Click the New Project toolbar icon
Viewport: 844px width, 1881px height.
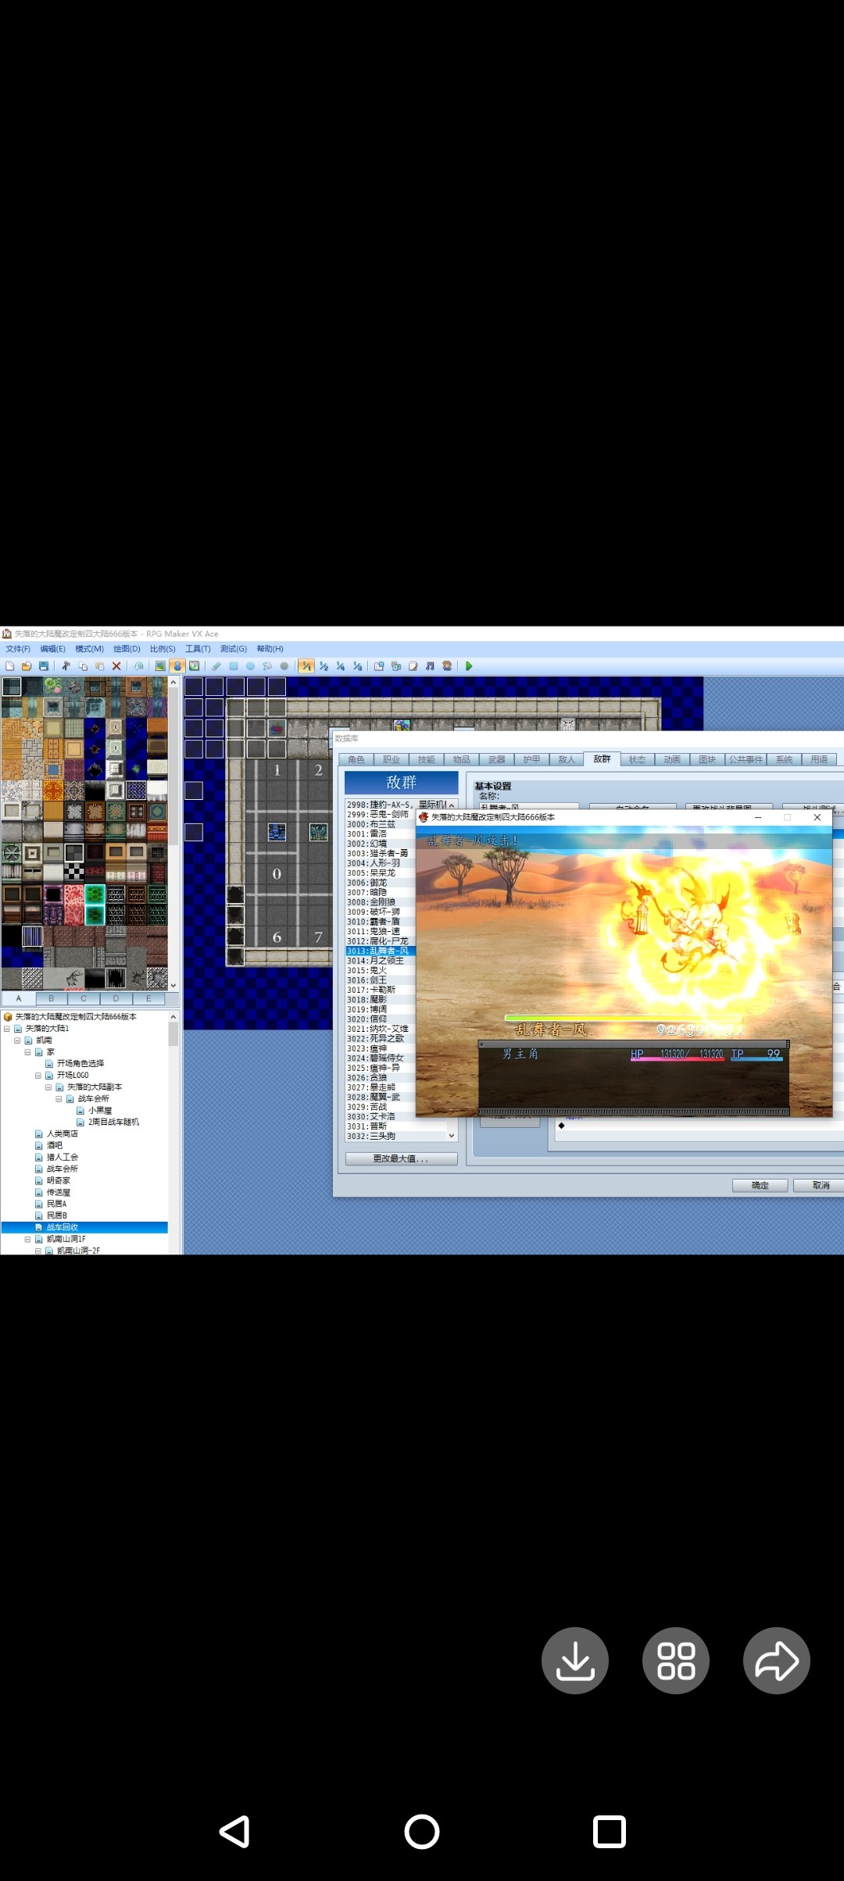pos(10,666)
